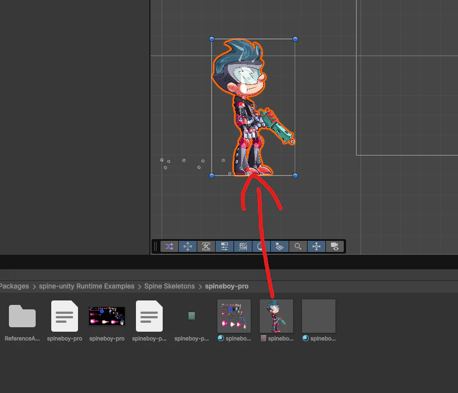Select the spinebo... material with sprite-parts preview

pos(234,321)
